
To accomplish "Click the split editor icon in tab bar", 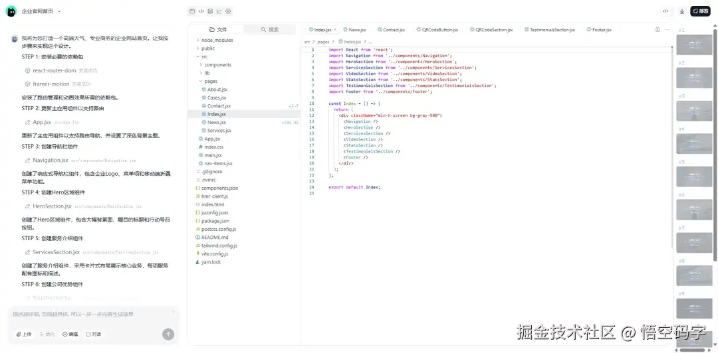I will pos(658,30).
